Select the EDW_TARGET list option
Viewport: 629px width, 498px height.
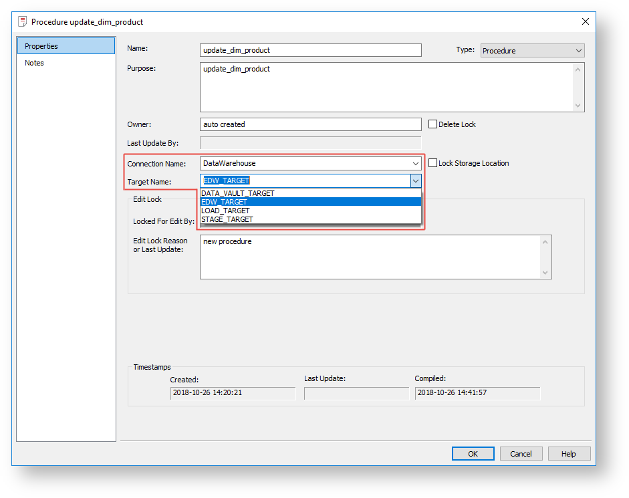225,202
